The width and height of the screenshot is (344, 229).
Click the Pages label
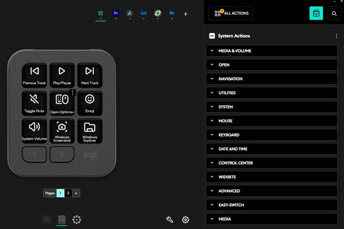coord(50,193)
